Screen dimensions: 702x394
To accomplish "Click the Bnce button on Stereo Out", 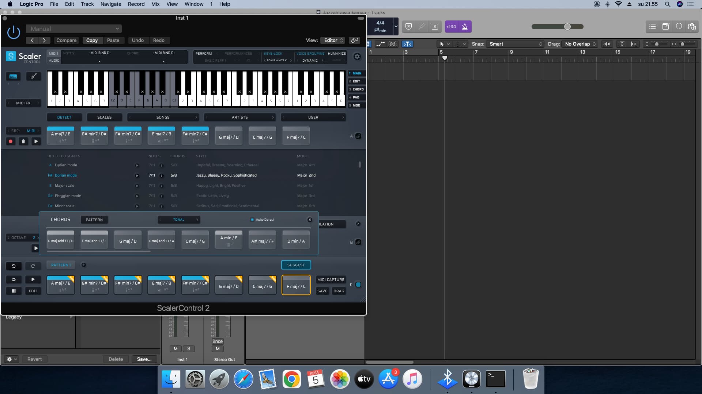I will tap(218, 341).
